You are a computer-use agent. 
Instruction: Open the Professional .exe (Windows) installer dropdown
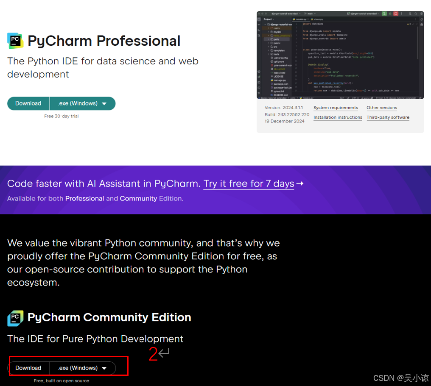click(82, 103)
